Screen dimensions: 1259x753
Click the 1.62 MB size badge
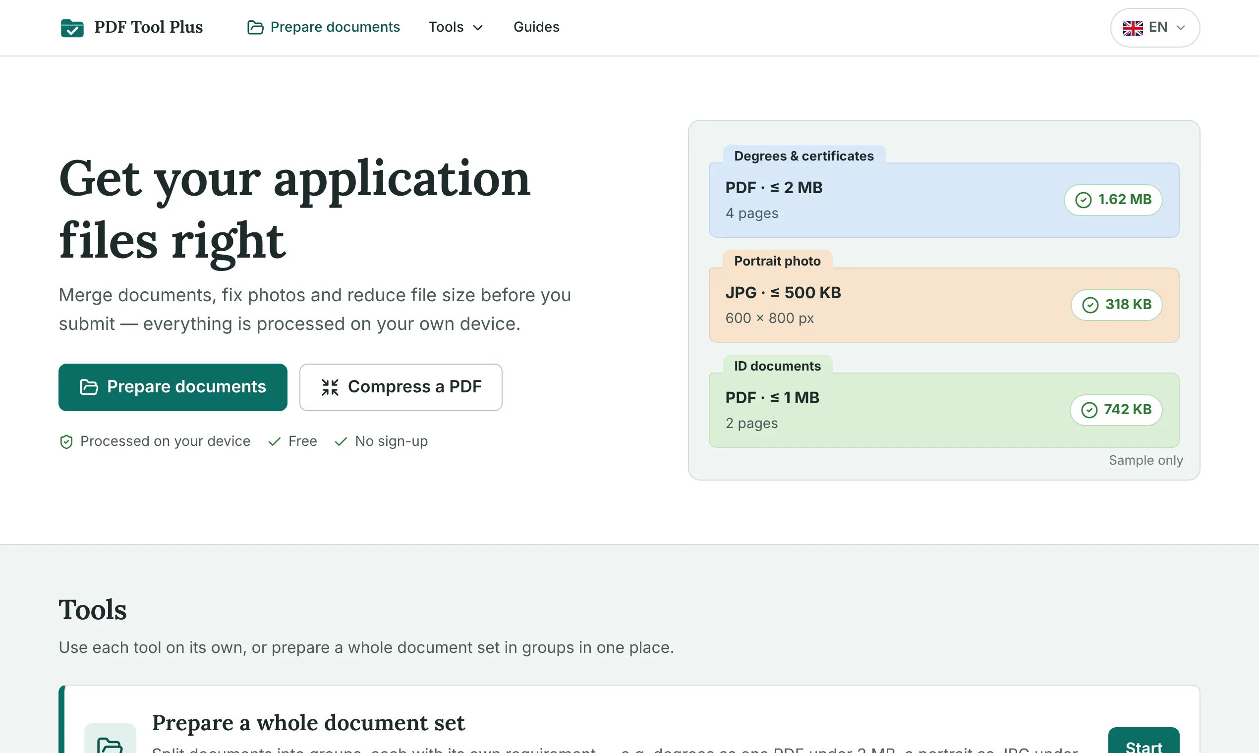point(1113,200)
